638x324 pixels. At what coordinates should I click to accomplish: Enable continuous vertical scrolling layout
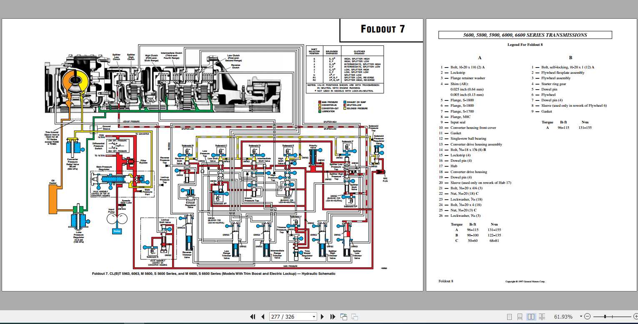[x=520, y=316]
